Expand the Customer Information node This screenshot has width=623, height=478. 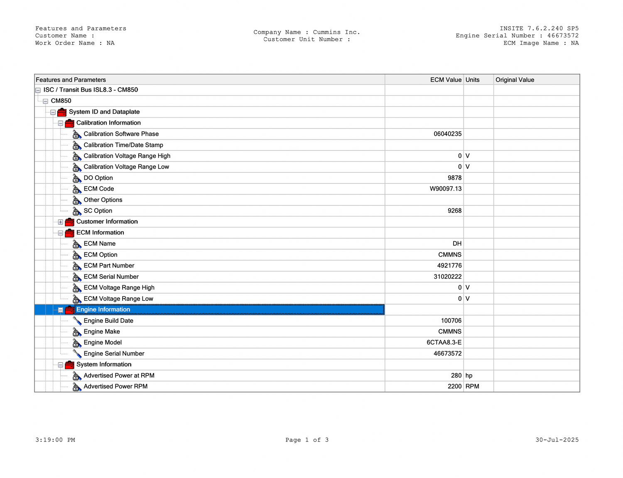click(x=61, y=222)
